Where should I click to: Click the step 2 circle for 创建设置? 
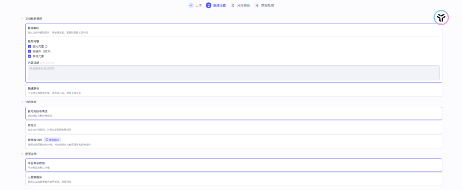coord(209,5)
